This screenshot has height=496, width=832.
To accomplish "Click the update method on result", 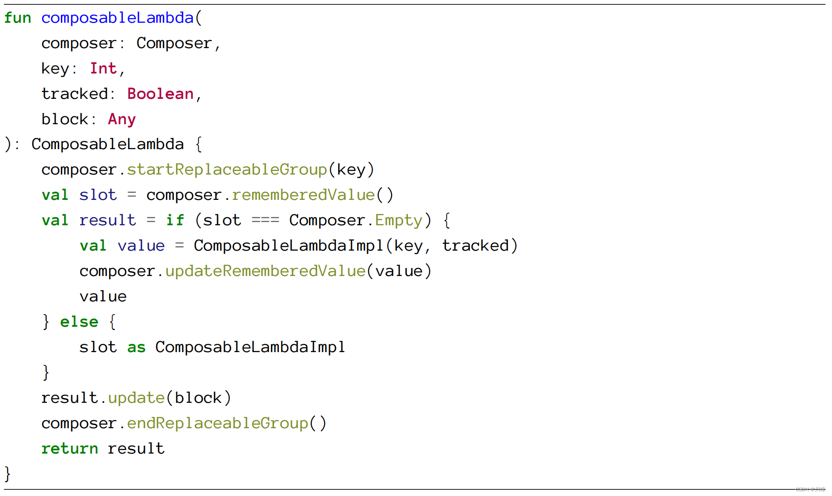I will click(x=136, y=398).
